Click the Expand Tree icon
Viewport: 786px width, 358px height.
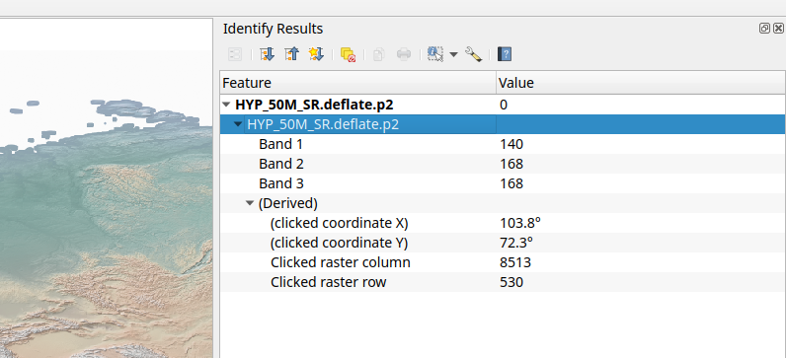click(268, 54)
